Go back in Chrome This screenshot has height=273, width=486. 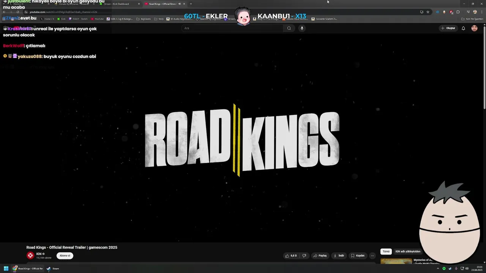pyautogui.click(x=4, y=12)
